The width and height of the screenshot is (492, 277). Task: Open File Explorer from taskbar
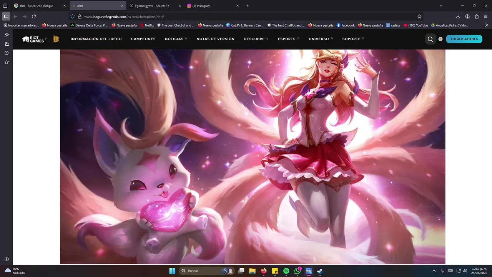point(252,271)
